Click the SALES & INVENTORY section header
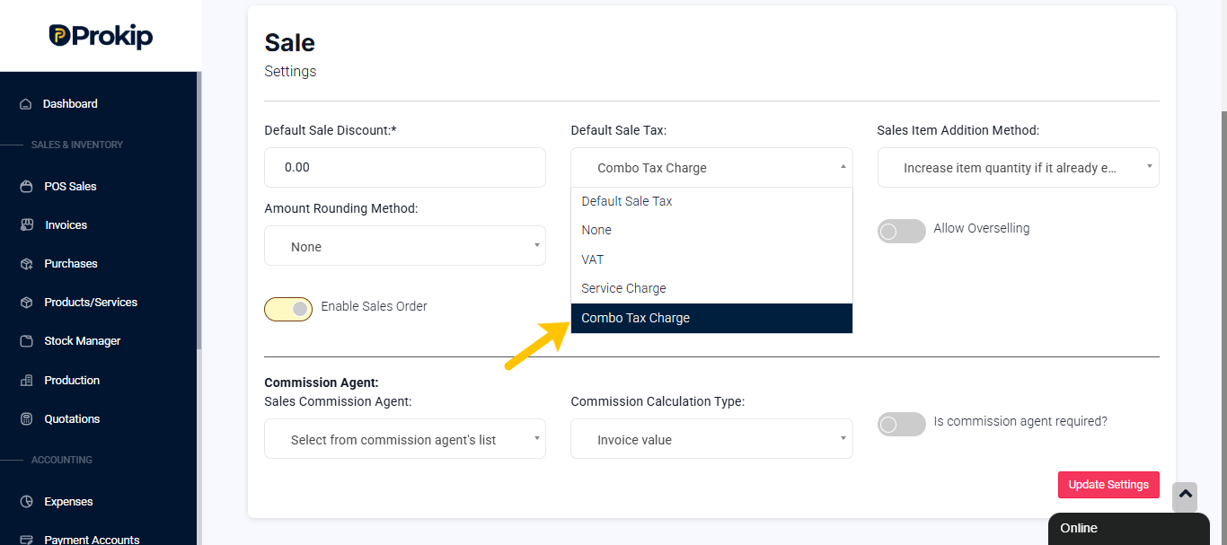1227x545 pixels. tap(77, 145)
